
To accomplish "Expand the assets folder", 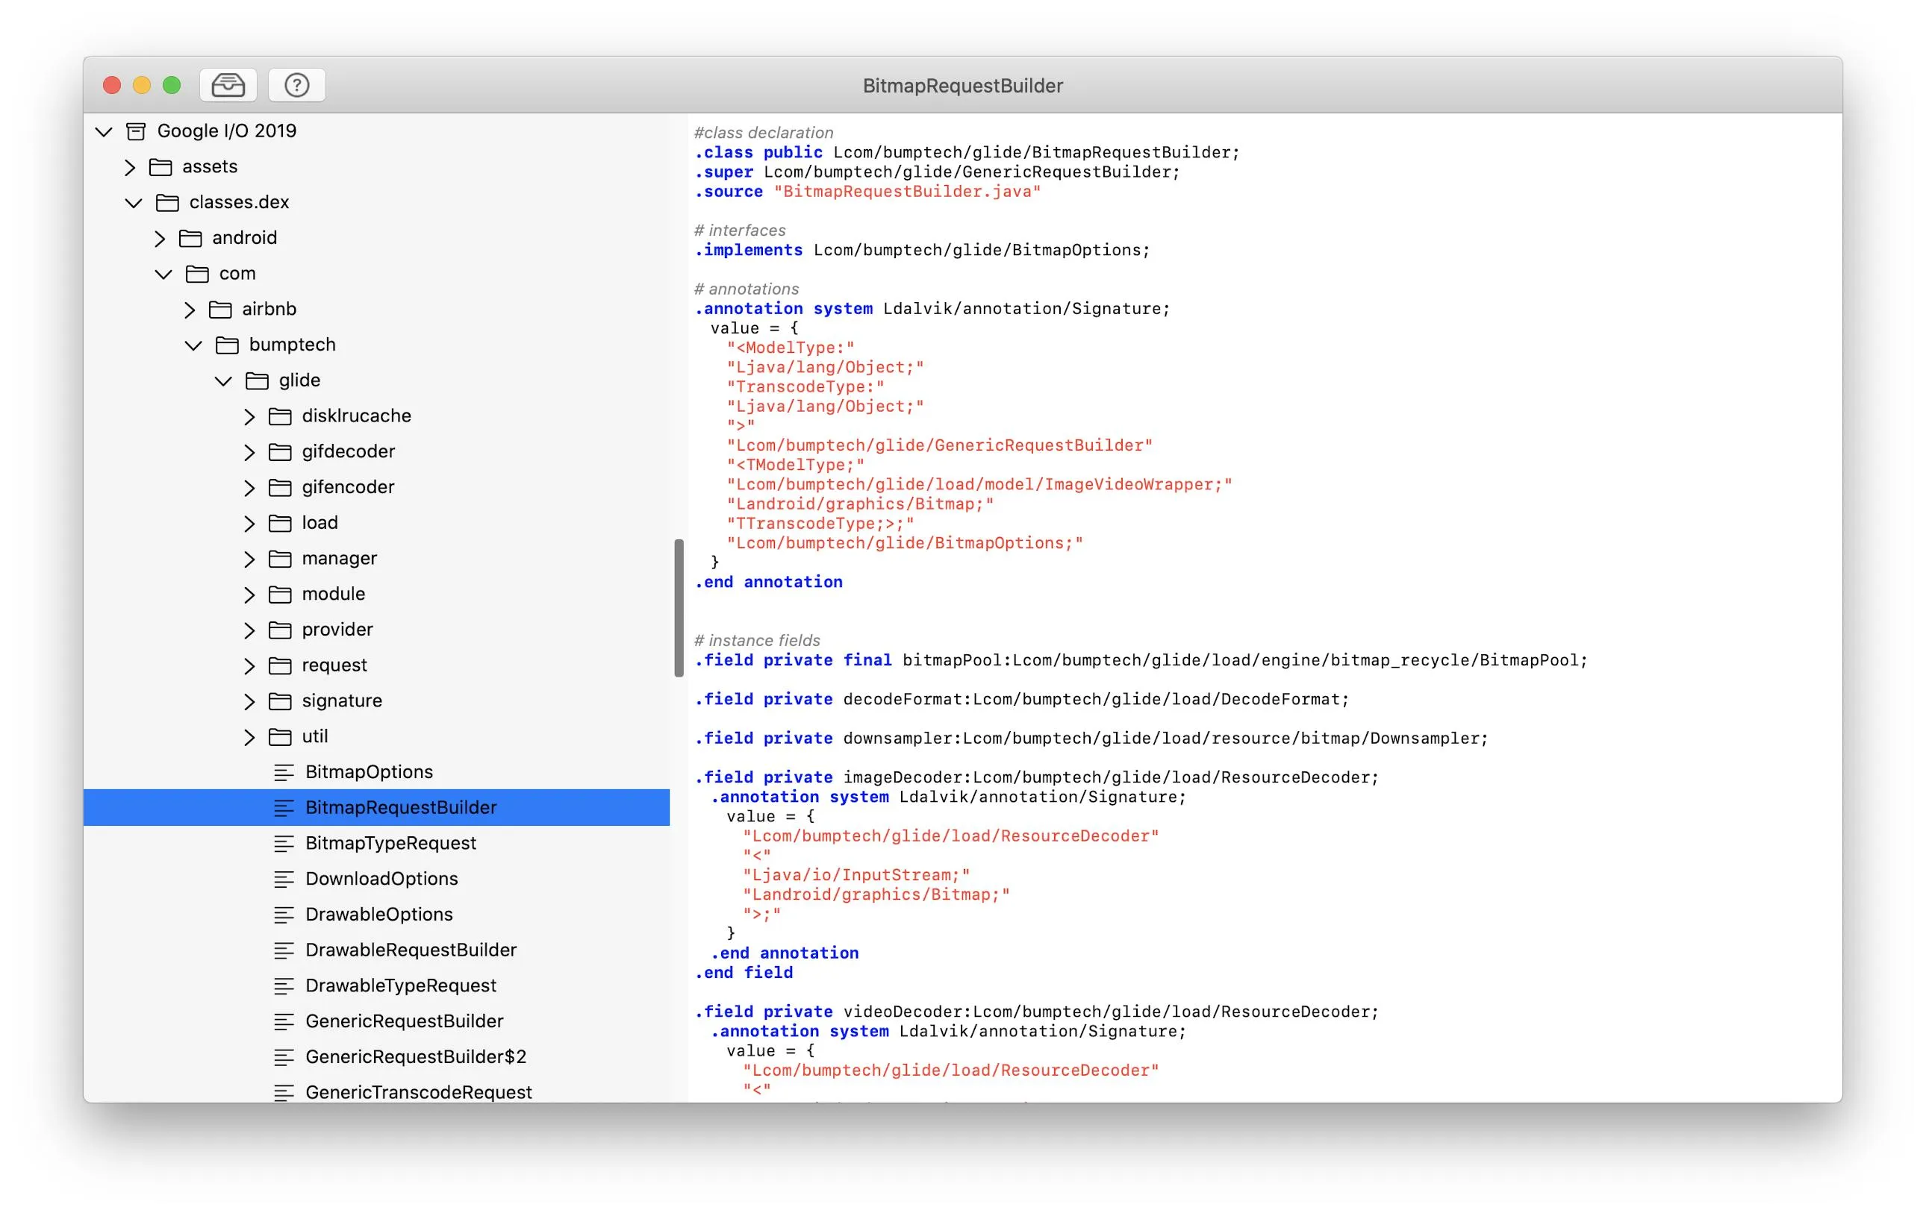I will [x=130, y=167].
